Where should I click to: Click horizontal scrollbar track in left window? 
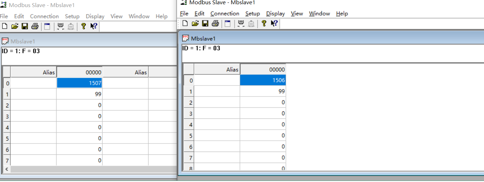point(94,169)
